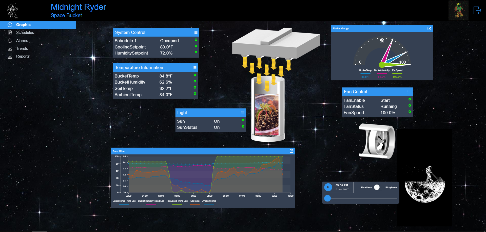Open the System Control list menu icon
Viewport: 486px width, 232px height.
pyautogui.click(x=196, y=32)
